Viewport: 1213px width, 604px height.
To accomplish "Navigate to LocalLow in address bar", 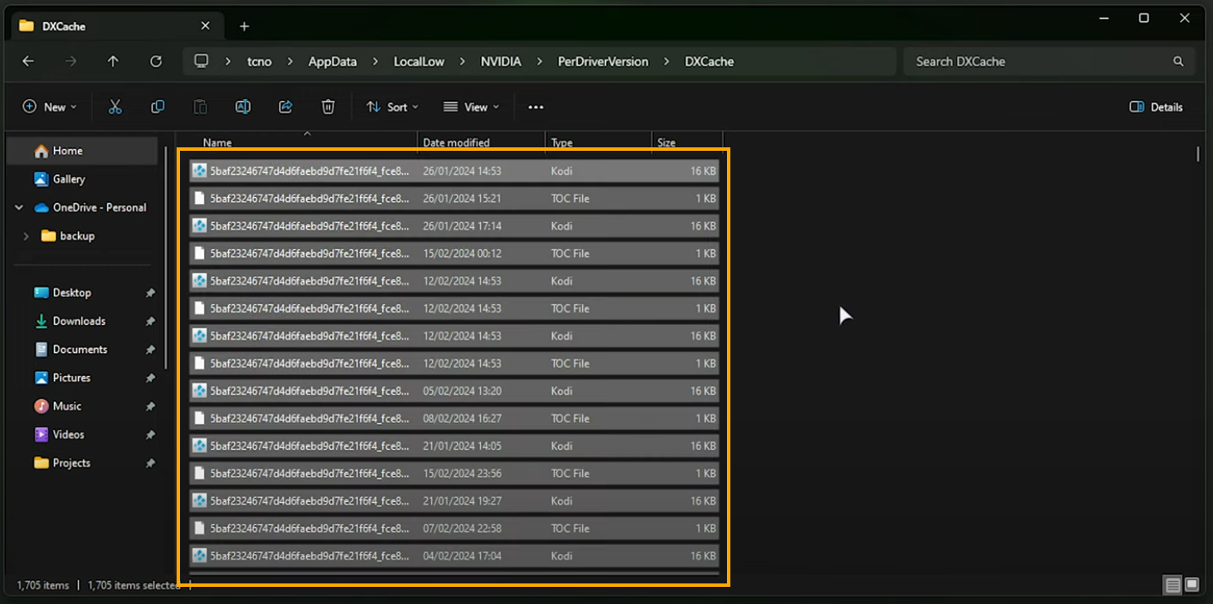I will [x=419, y=62].
